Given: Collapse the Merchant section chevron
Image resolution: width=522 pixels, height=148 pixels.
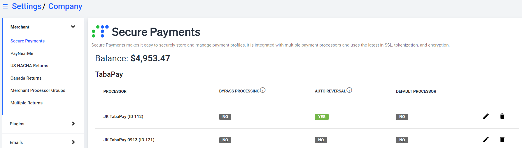Looking at the screenshot, I should [73, 27].
